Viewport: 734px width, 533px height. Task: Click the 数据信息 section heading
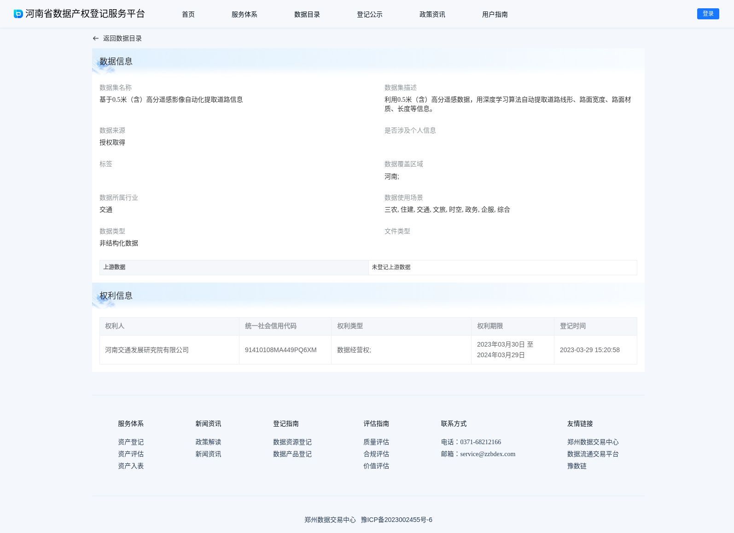(116, 61)
